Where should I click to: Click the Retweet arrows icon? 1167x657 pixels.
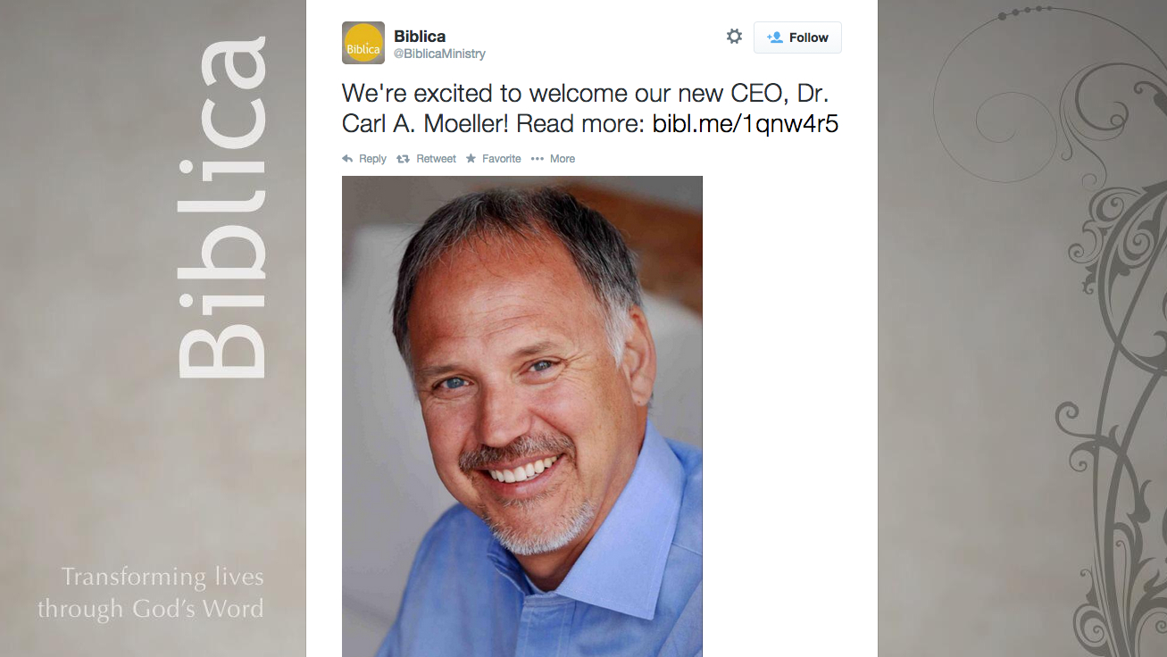pos(403,159)
